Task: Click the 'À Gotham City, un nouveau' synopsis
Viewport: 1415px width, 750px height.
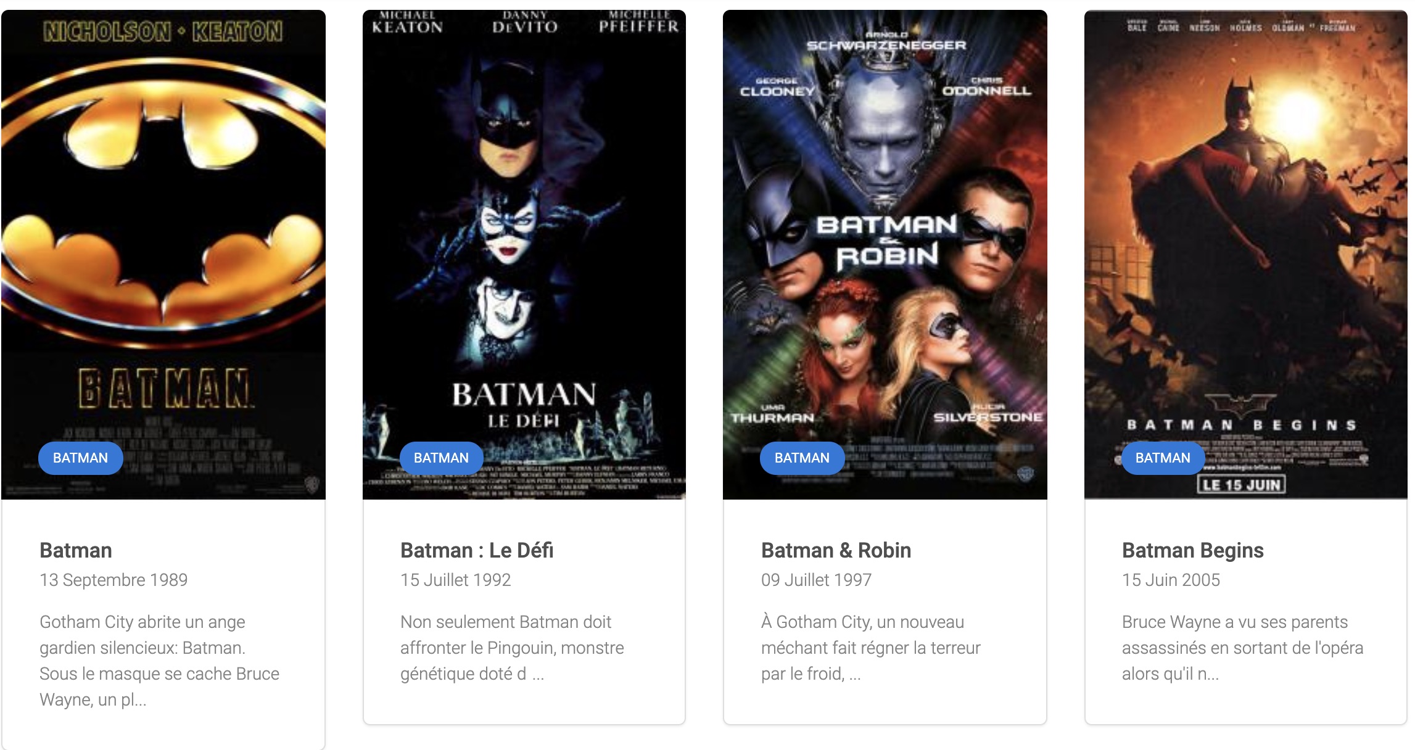Action: click(x=871, y=648)
